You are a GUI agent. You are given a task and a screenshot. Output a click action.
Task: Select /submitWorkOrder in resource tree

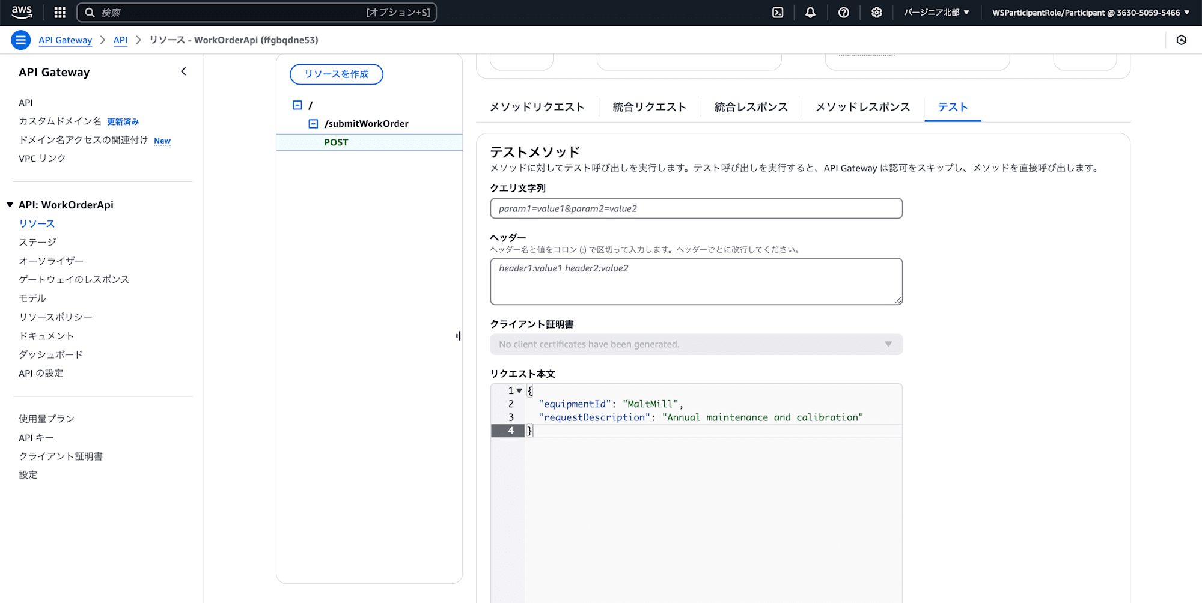[367, 124]
